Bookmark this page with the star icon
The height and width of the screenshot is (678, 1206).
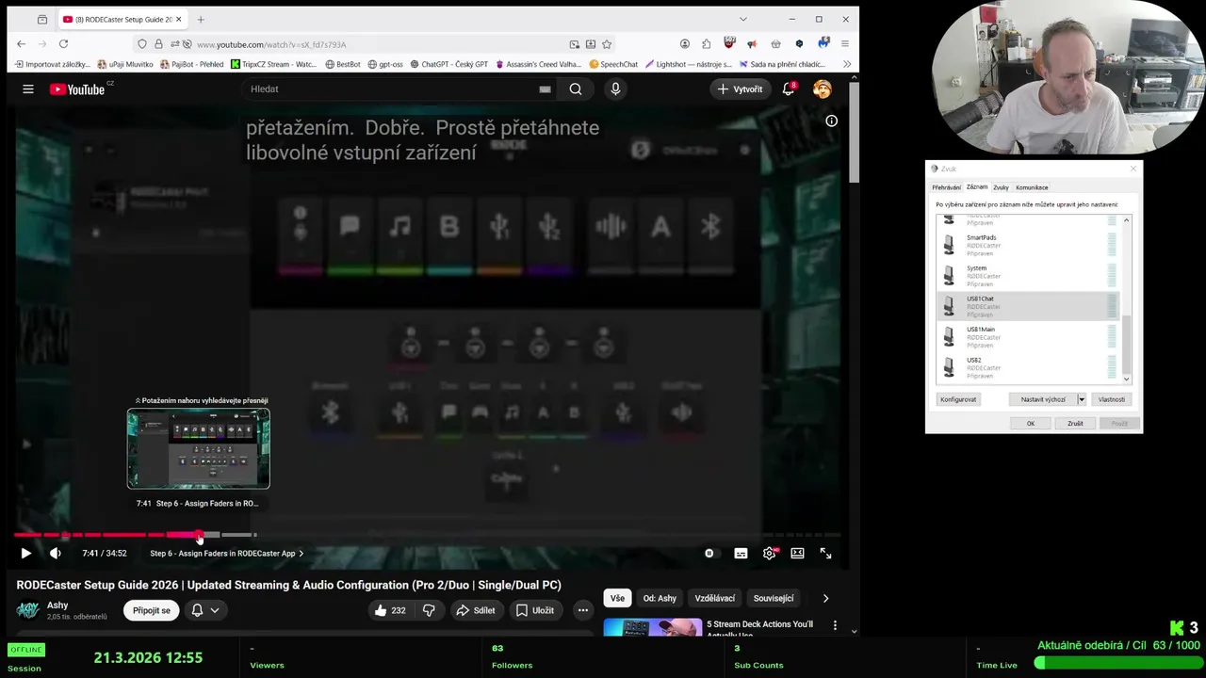click(607, 44)
